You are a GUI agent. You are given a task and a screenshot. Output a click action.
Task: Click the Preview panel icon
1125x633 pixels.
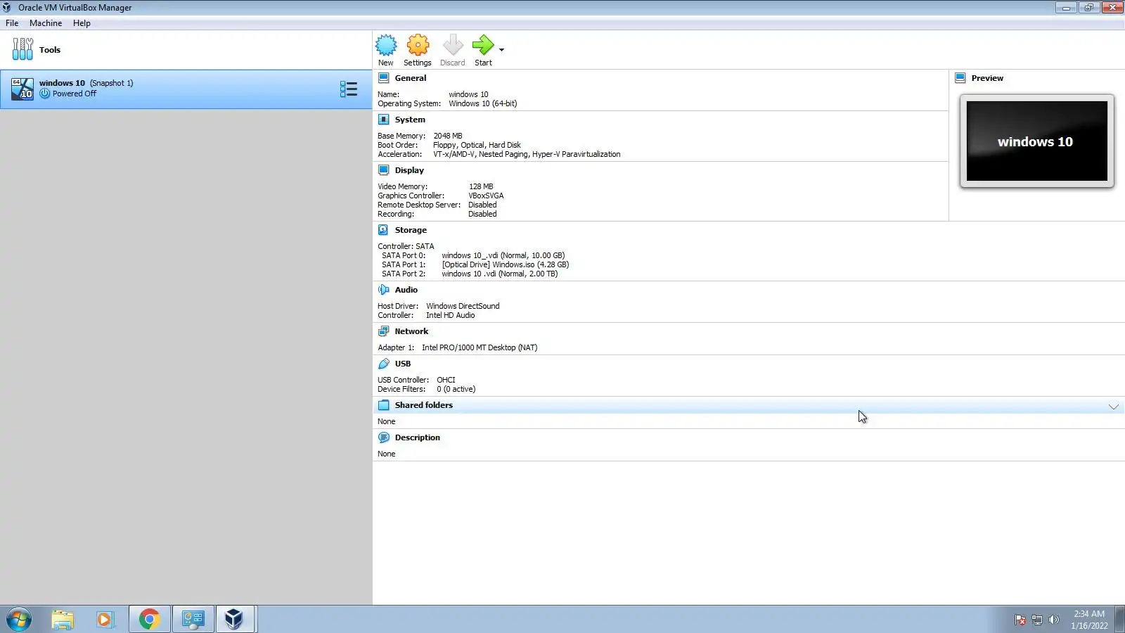[x=960, y=78]
